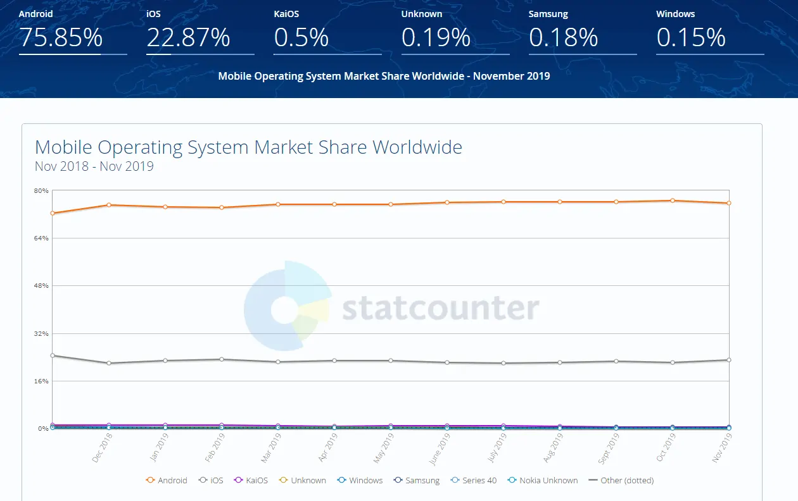
Task: Select the Android 75.85% stat in header
Action: point(61,38)
